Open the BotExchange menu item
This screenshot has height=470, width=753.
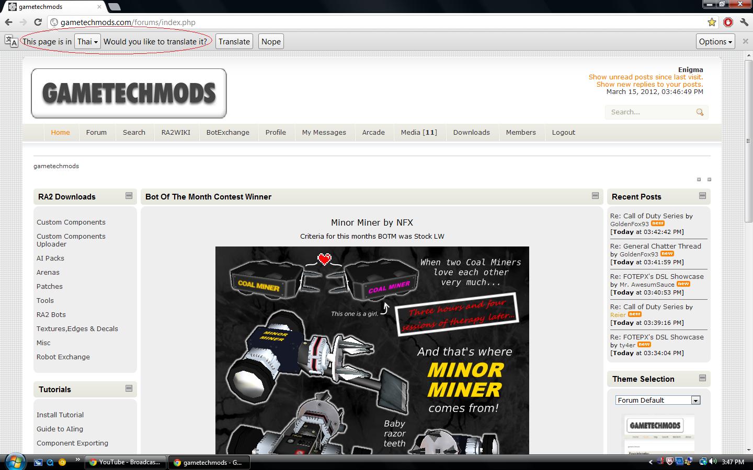pos(227,132)
